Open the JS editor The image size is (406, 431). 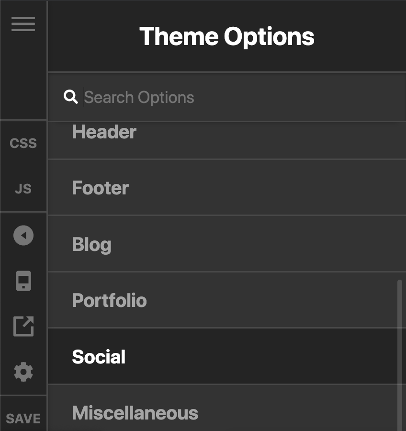click(x=23, y=189)
